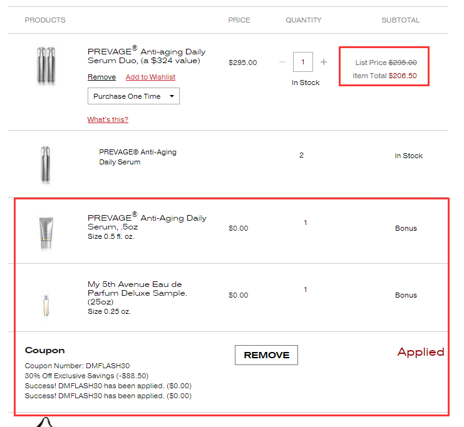The width and height of the screenshot is (464, 427).
Task: Open the My 5th Avenue perfume sample image
Action: tap(46, 304)
